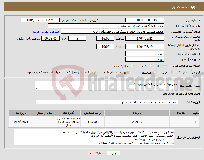Image resolution: width=204 pixels, height=160 pixels.
Task: Click the remaining time field 00:08:05
Action: [50, 38]
